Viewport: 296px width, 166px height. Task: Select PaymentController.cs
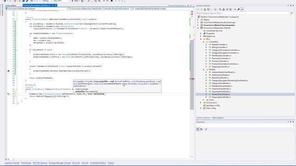pos(221,59)
